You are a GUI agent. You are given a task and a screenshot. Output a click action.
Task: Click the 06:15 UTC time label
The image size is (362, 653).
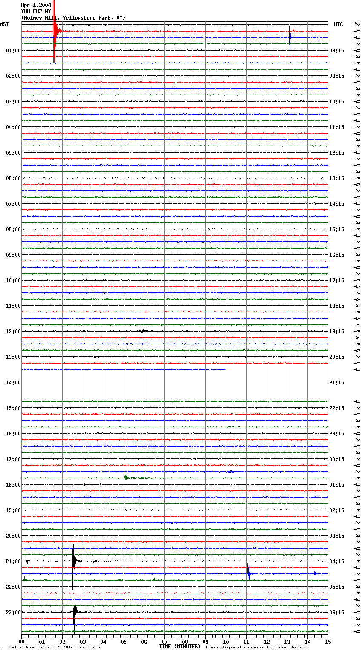click(337, 613)
